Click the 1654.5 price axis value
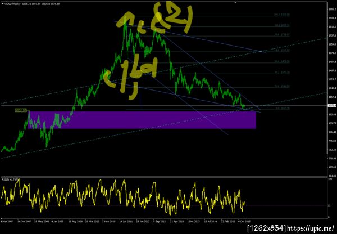This screenshot has width=337, height=234. [332, 44]
